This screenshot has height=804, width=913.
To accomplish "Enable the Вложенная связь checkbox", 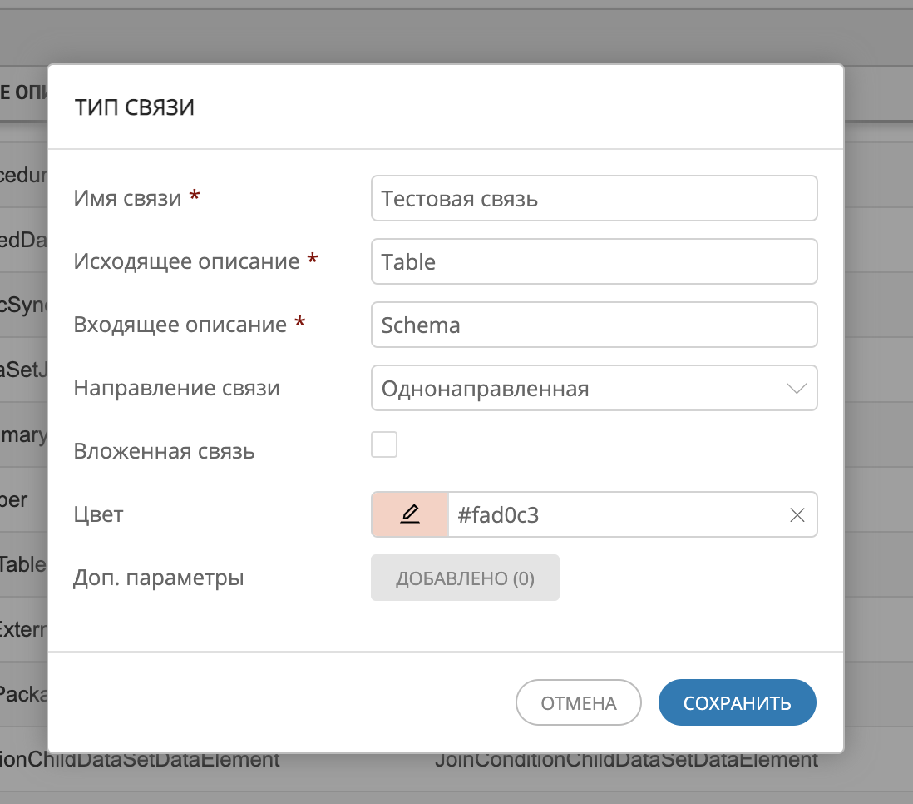I will 384,444.
